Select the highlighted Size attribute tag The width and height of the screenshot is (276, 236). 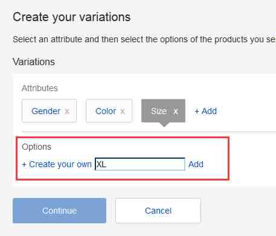coord(163,110)
